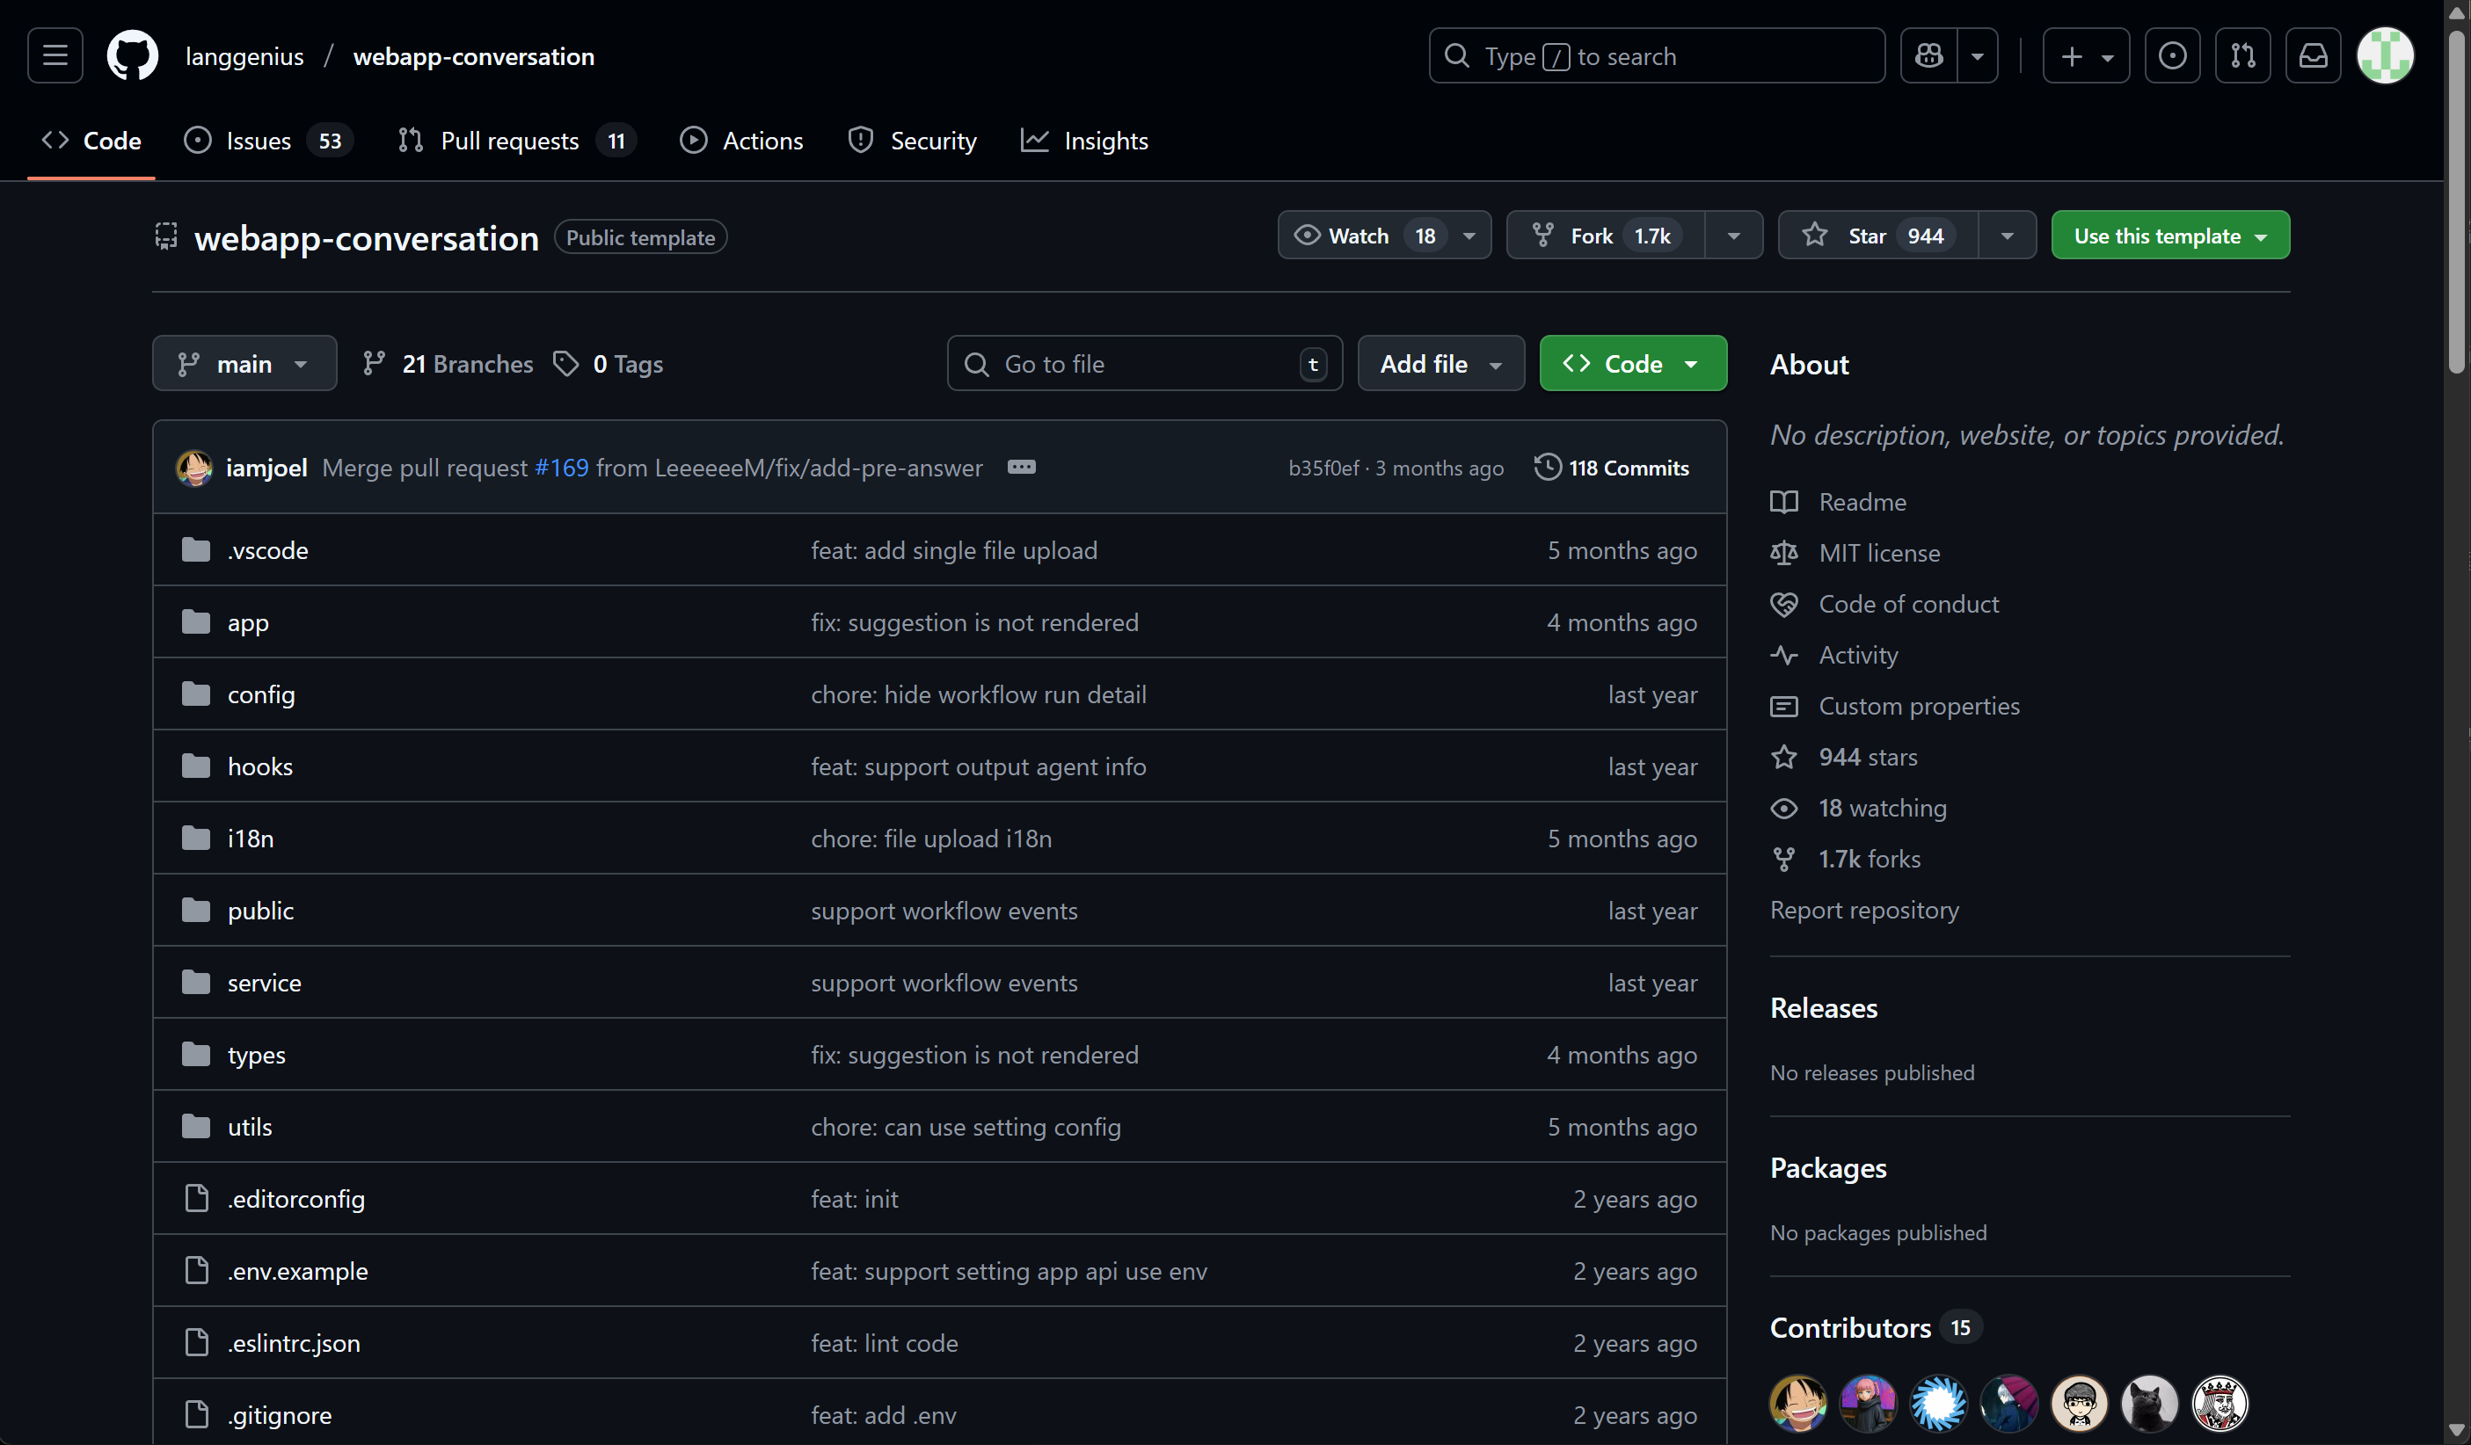
Task: Open commit hash b35f0ef
Action: pos(1323,468)
